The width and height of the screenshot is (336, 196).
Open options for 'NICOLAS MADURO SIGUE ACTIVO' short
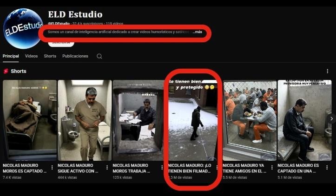click(107, 168)
